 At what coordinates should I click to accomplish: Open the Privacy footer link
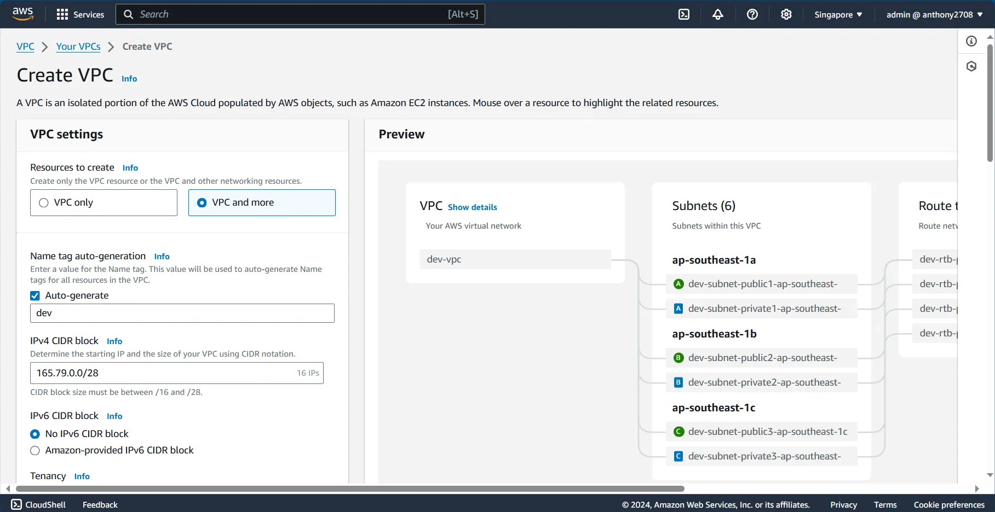pyautogui.click(x=843, y=505)
